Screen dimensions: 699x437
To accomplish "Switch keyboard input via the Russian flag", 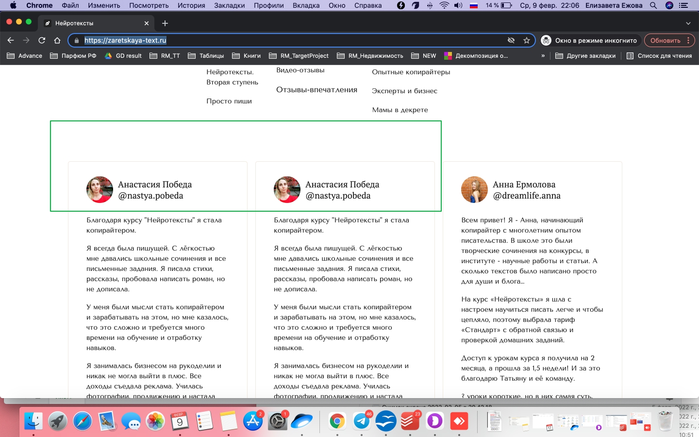I will (x=474, y=5).
